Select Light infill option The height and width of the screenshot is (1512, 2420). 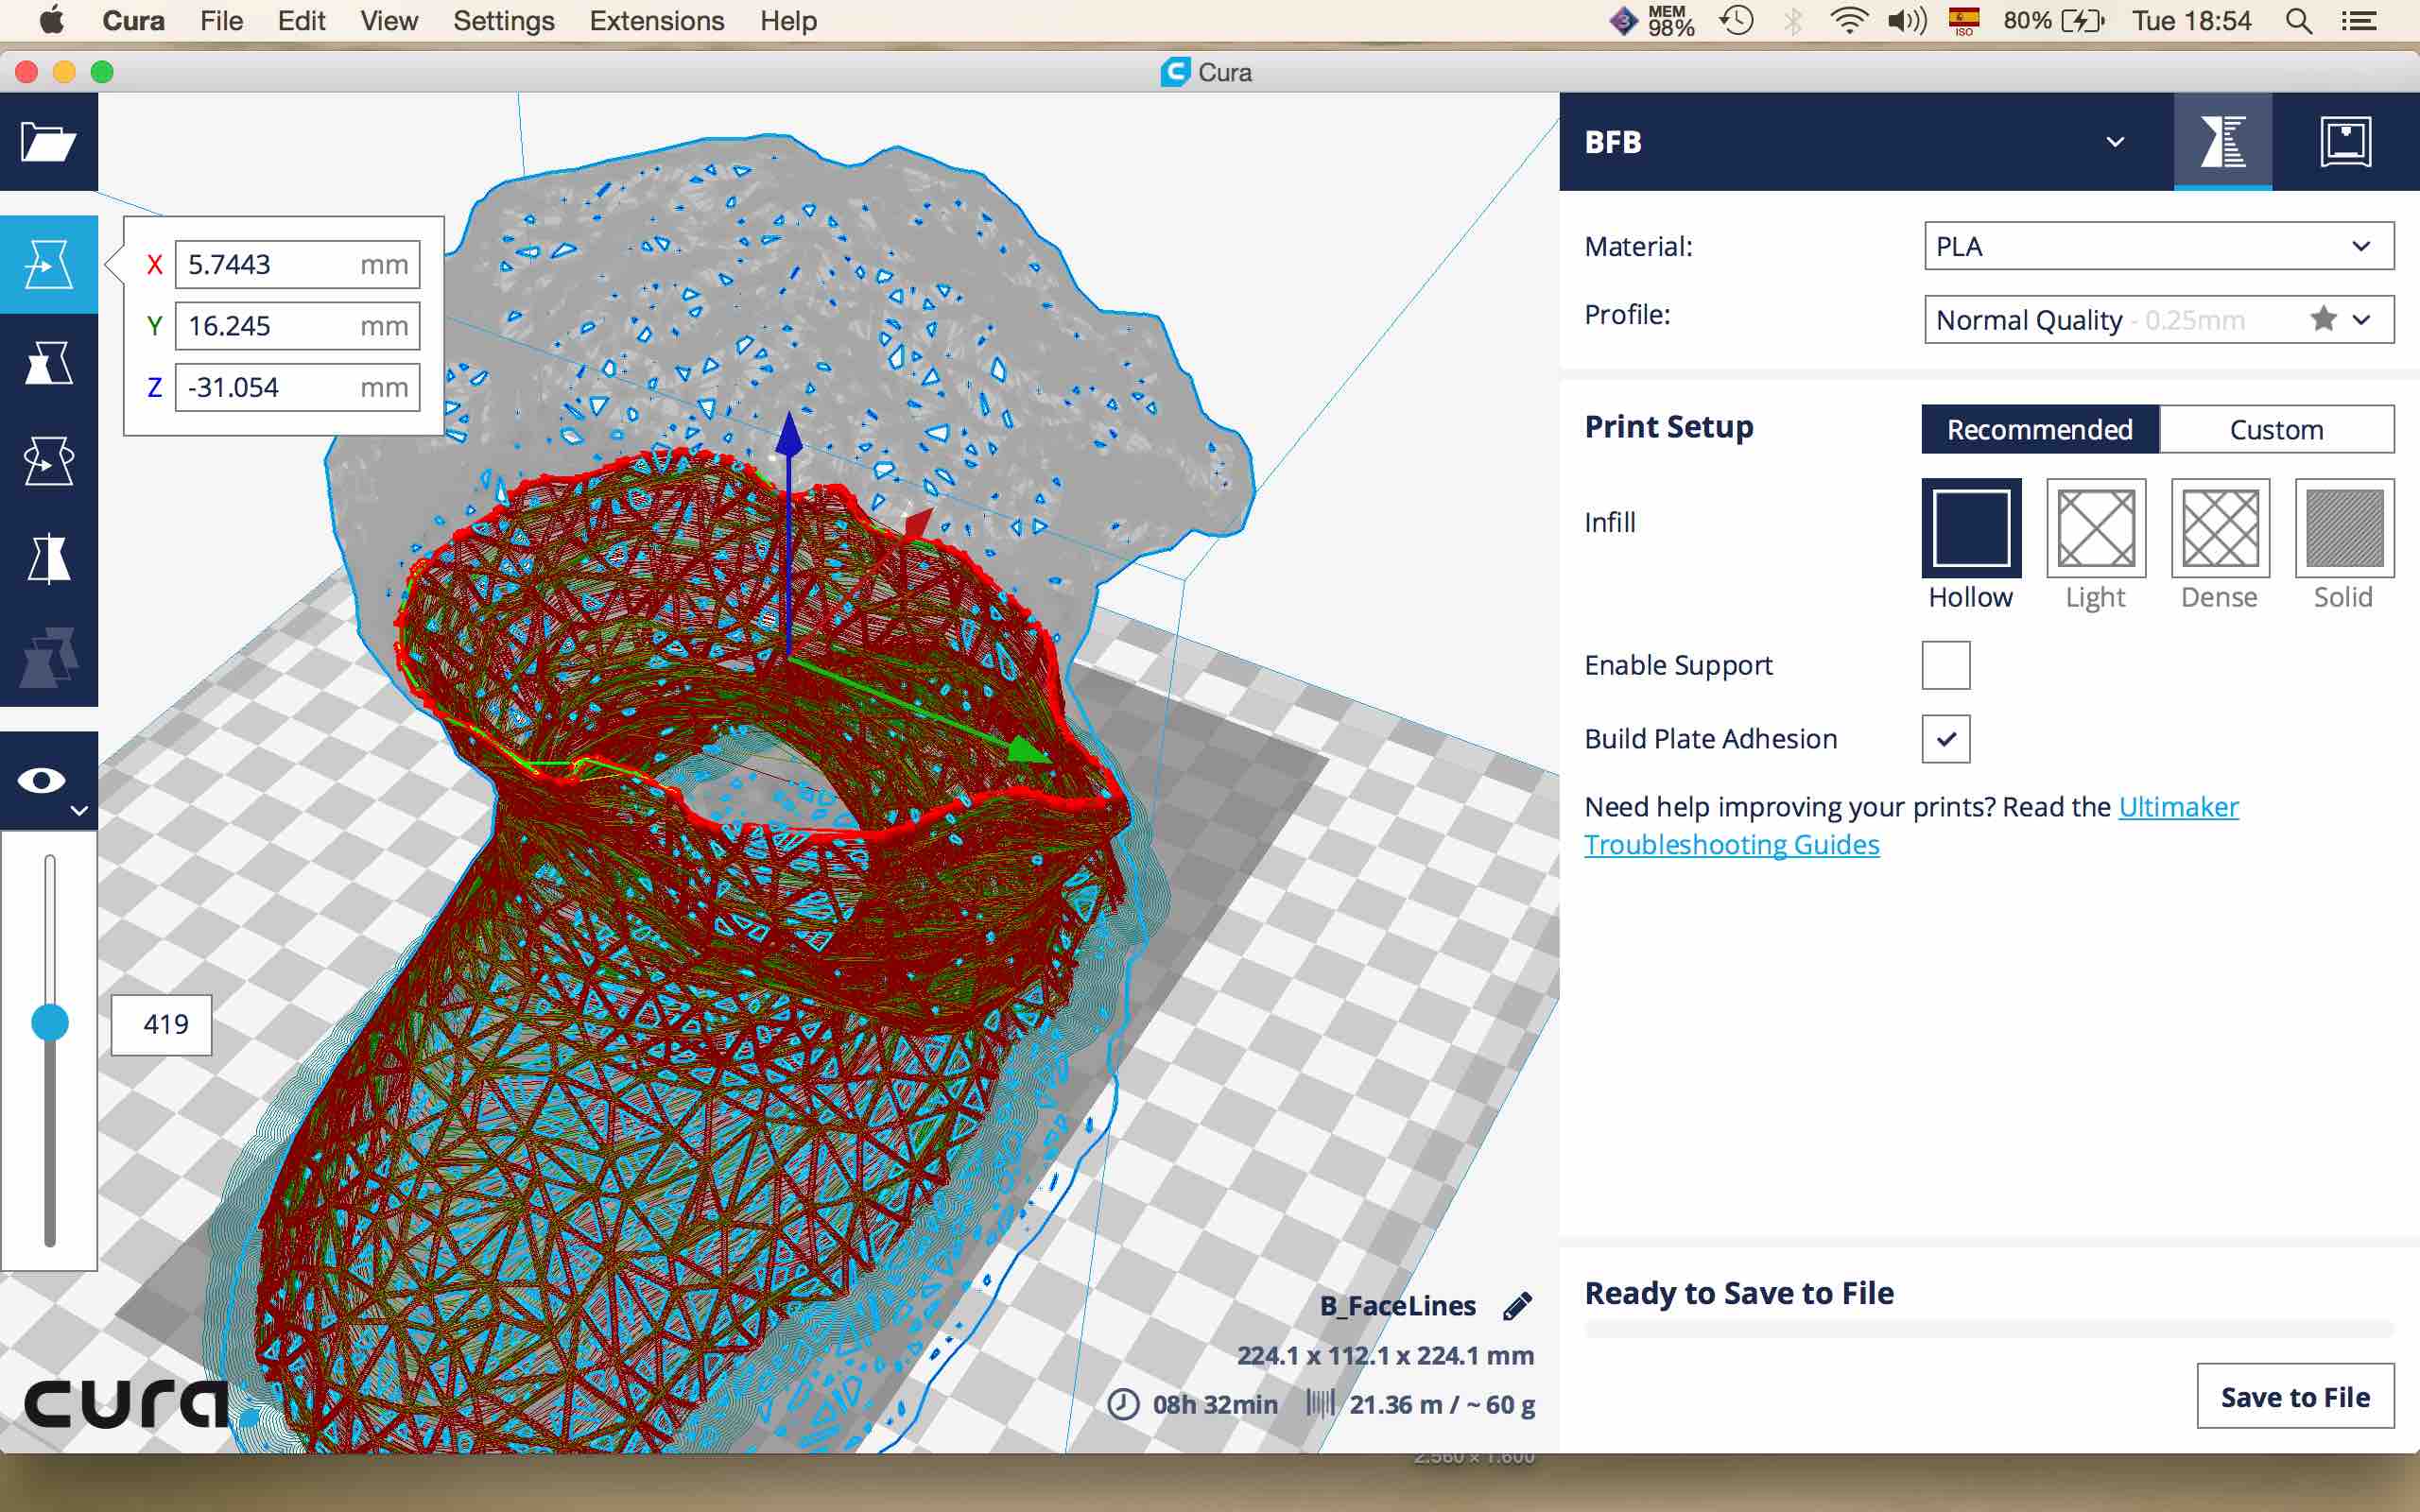point(2096,528)
